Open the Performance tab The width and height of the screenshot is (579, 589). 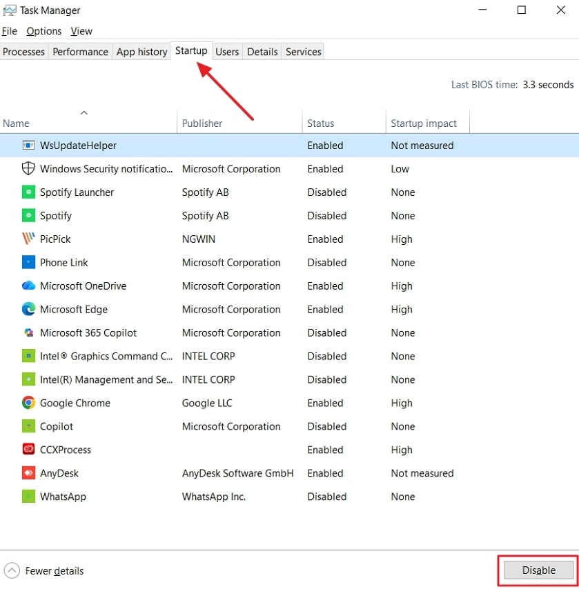(x=79, y=52)
